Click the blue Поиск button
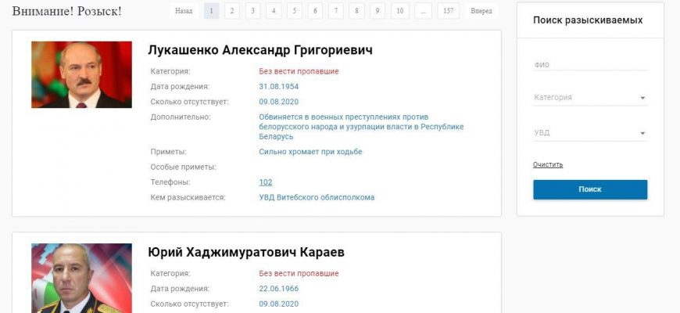This screenshot has height=313, width=680. (590, 189)
